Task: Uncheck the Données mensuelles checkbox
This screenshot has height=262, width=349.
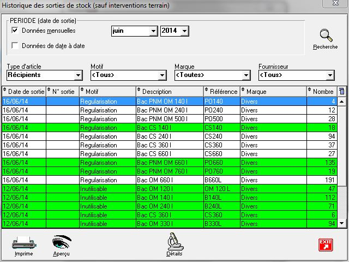Action: (x=15, y=31)
